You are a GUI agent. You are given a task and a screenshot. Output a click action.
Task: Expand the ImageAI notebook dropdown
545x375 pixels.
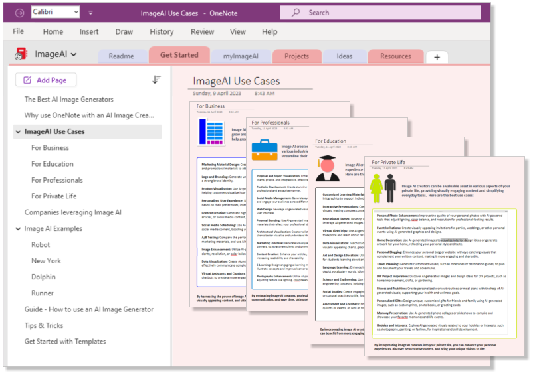(74, 54)
